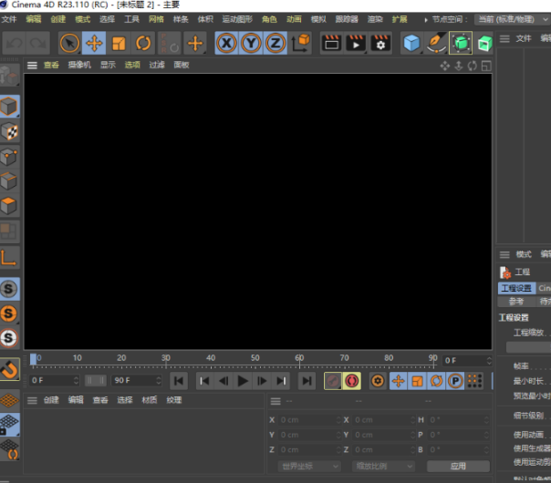551x483 pixels.
Task: Click the timeline playhead at frame 0
Action: pyautogui.click(x=33, y=359)
